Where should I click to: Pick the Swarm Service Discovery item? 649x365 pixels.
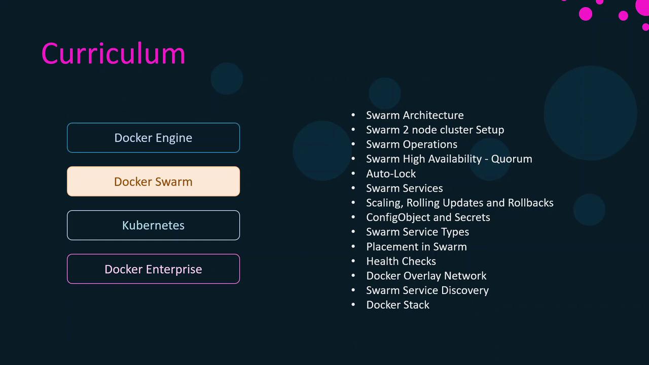click(x=427, y=290)
